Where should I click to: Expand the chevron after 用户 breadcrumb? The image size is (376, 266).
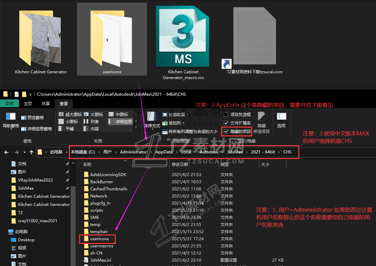[x=116, y=152]
